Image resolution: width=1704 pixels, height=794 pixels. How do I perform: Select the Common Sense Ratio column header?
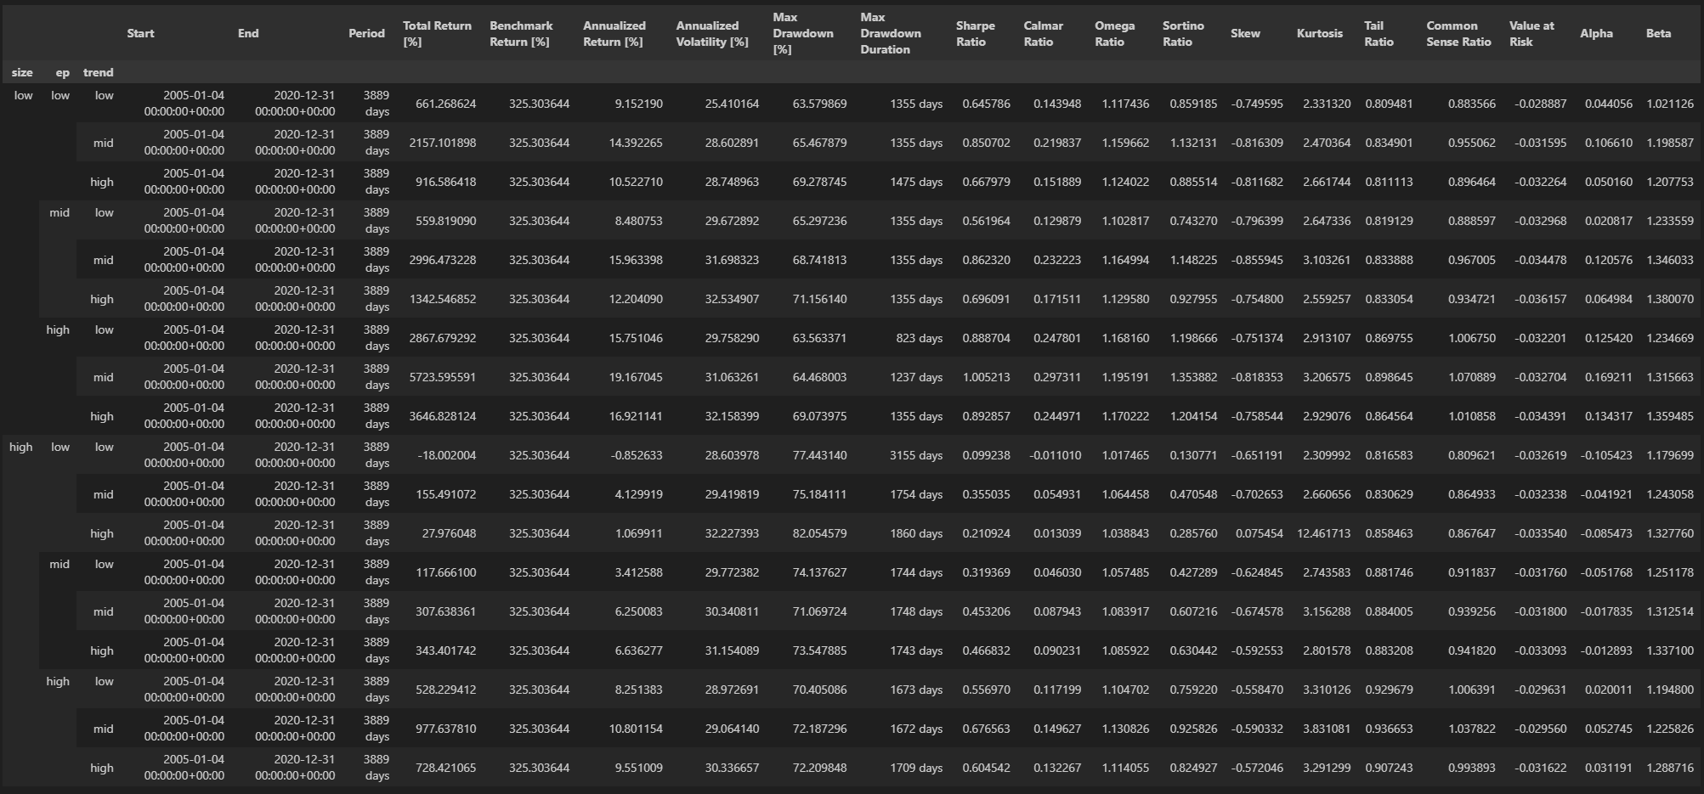1458,33
